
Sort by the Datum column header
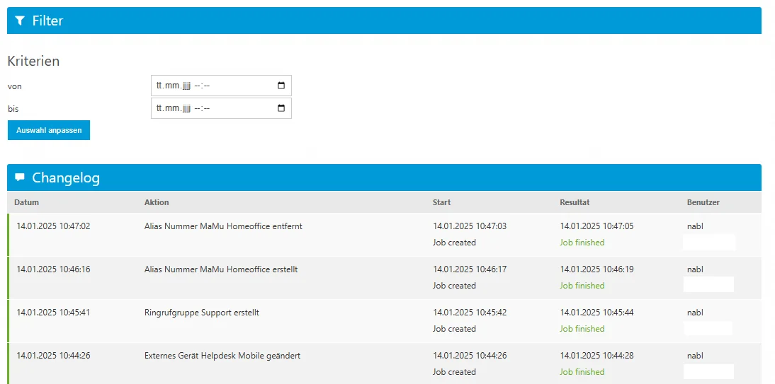click(x=26, y=202)
